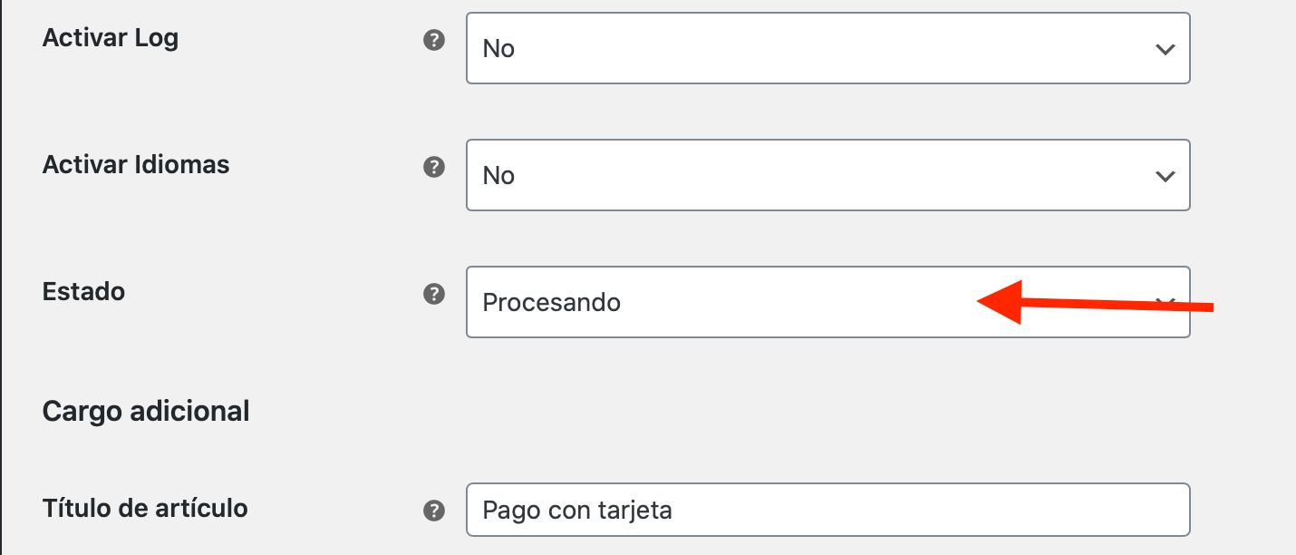Show the help tooltip for Estado
Viewport: 1296px width, 555px height.
pos(434,294)
